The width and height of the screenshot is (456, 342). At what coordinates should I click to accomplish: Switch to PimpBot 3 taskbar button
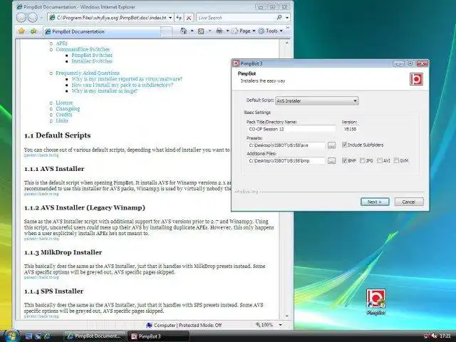pyautogui.click(x=158, y=336)
